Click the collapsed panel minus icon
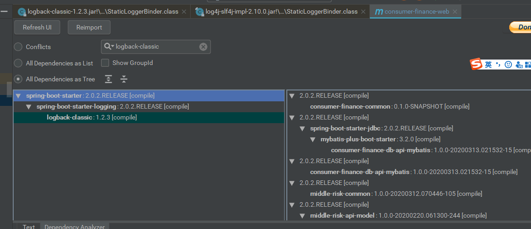Screen dimensions: 531x229 [x=4, y=11]
